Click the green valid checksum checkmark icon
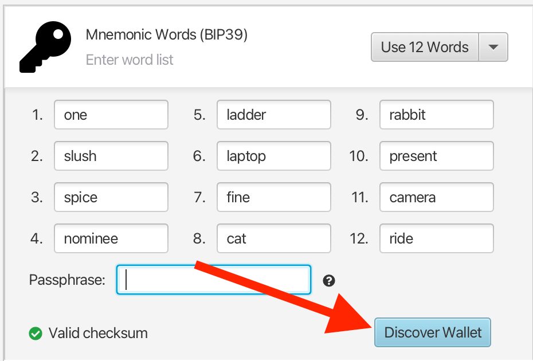The image size is (533, 361). point(36,333)
